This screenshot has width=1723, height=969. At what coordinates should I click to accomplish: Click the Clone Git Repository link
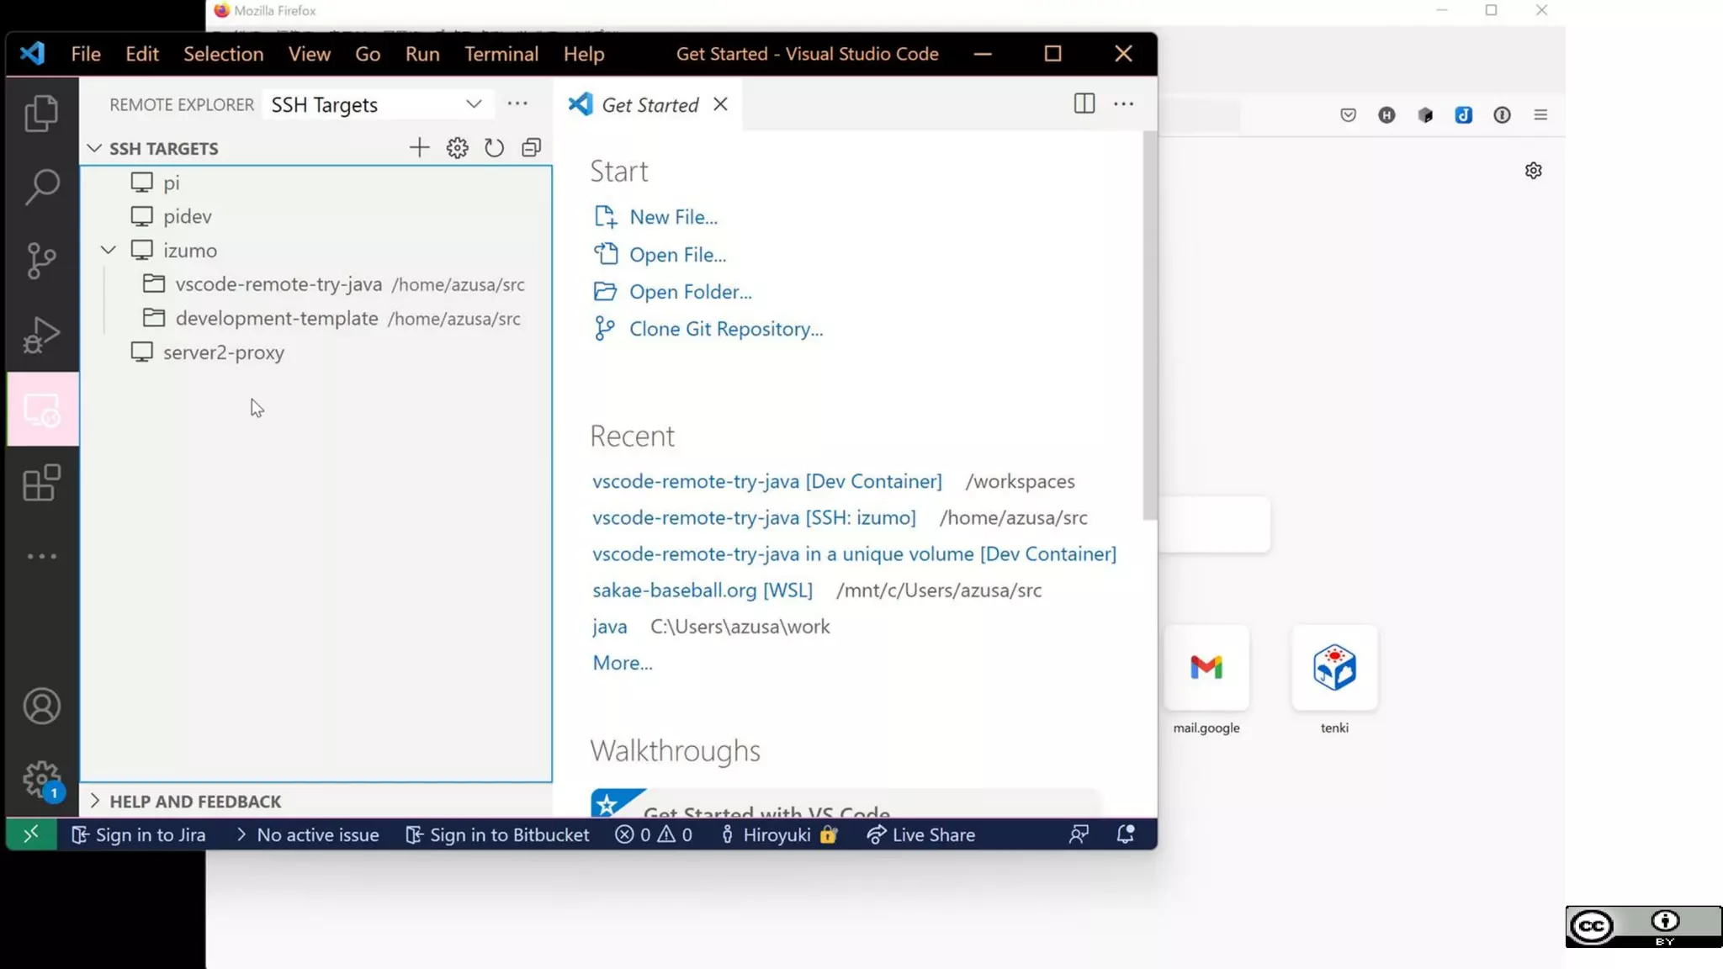click(x=725, y=329)
